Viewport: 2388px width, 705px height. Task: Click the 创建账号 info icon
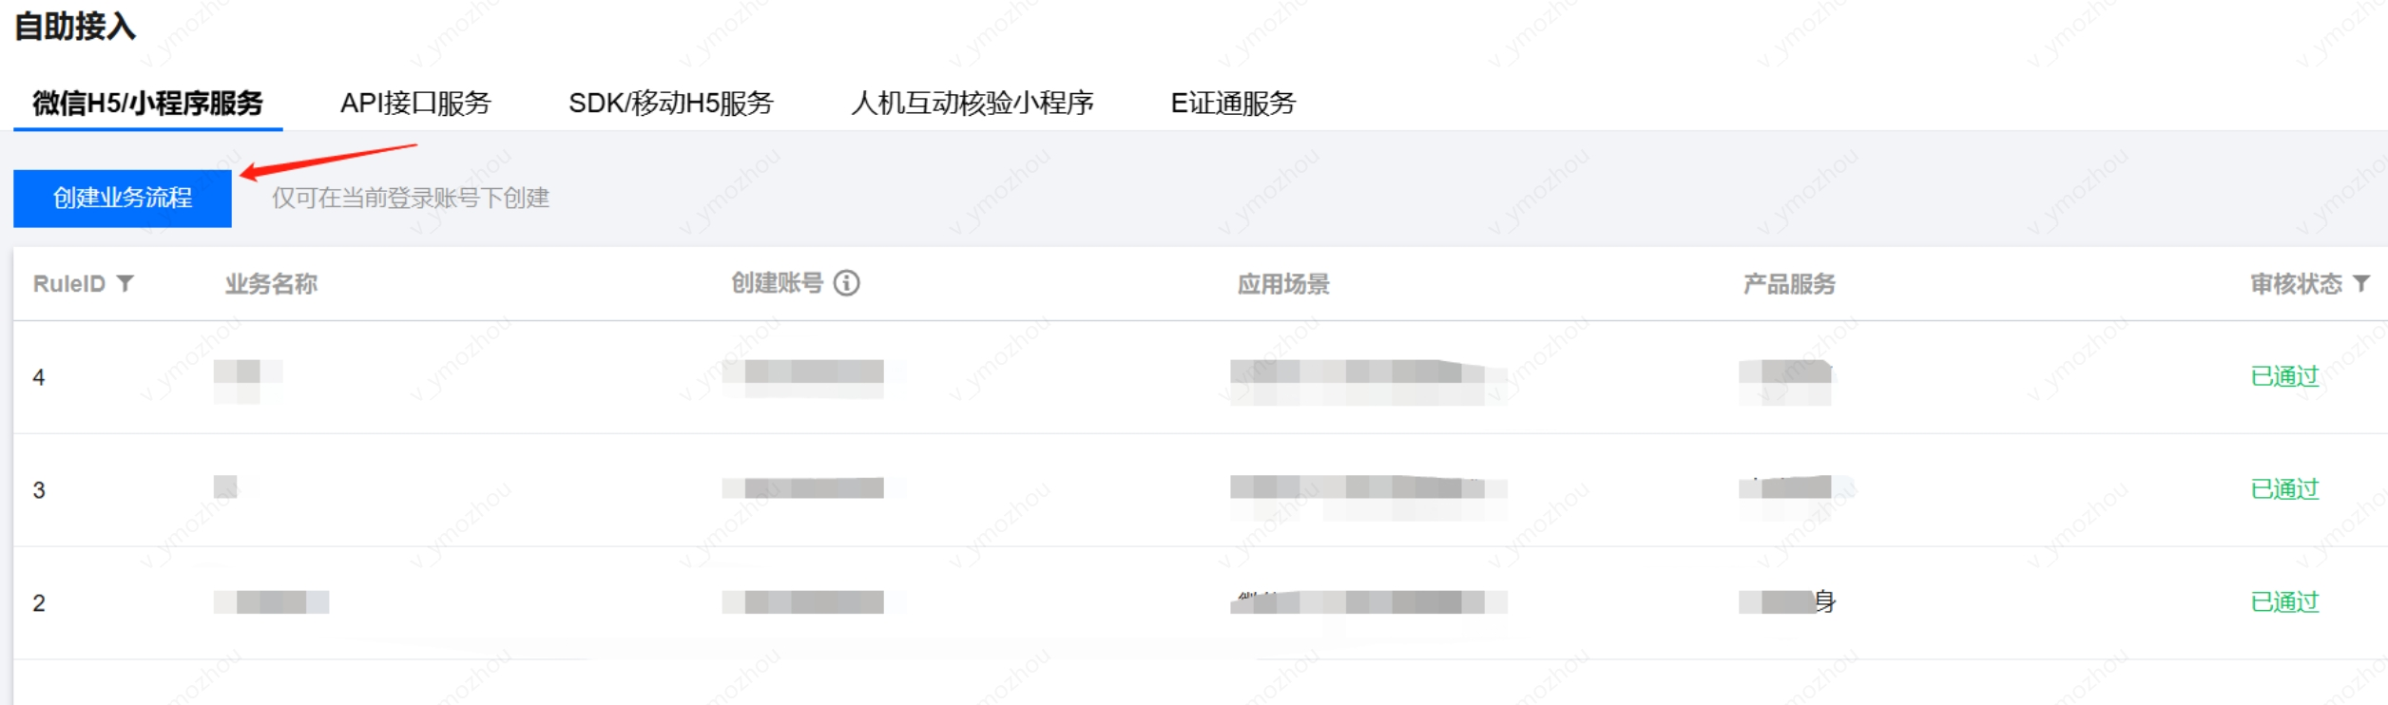click(x=846, y=283)
